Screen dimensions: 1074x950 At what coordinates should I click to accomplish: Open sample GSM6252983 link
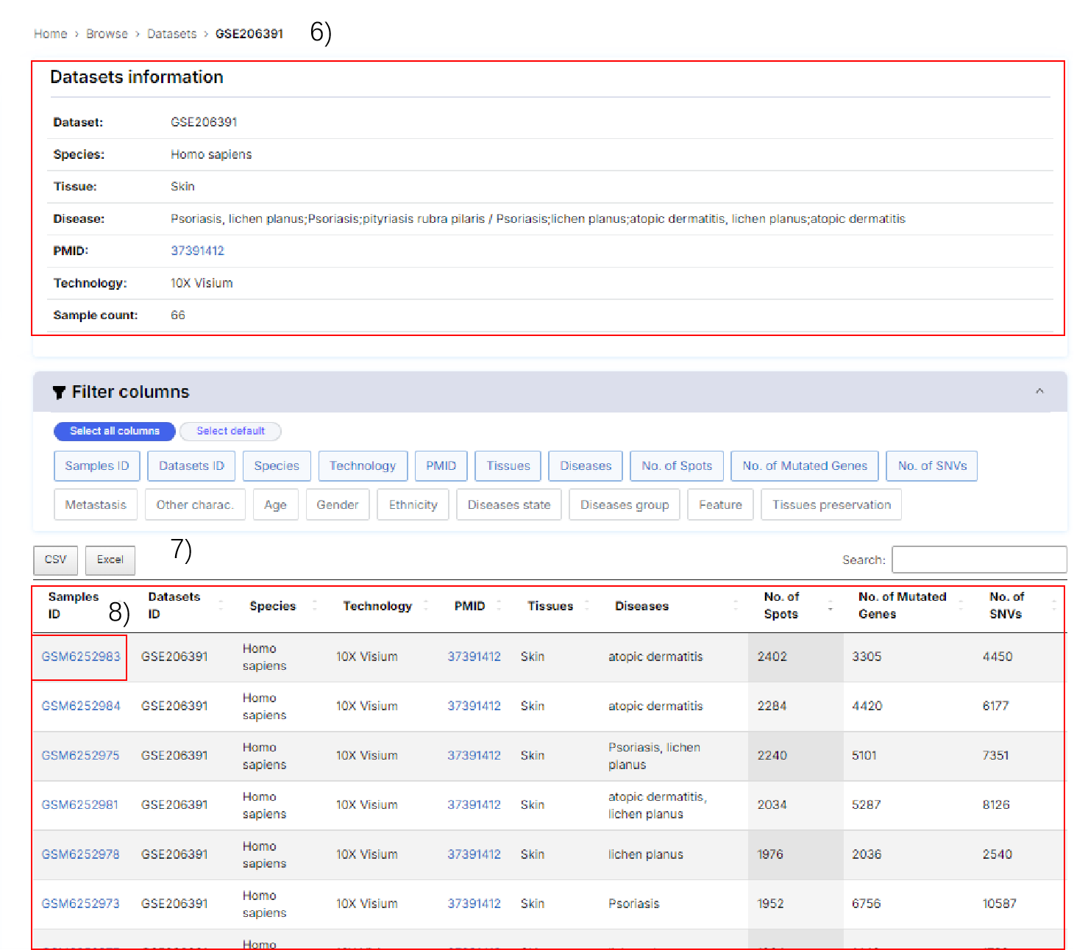[x=80, y=657]
